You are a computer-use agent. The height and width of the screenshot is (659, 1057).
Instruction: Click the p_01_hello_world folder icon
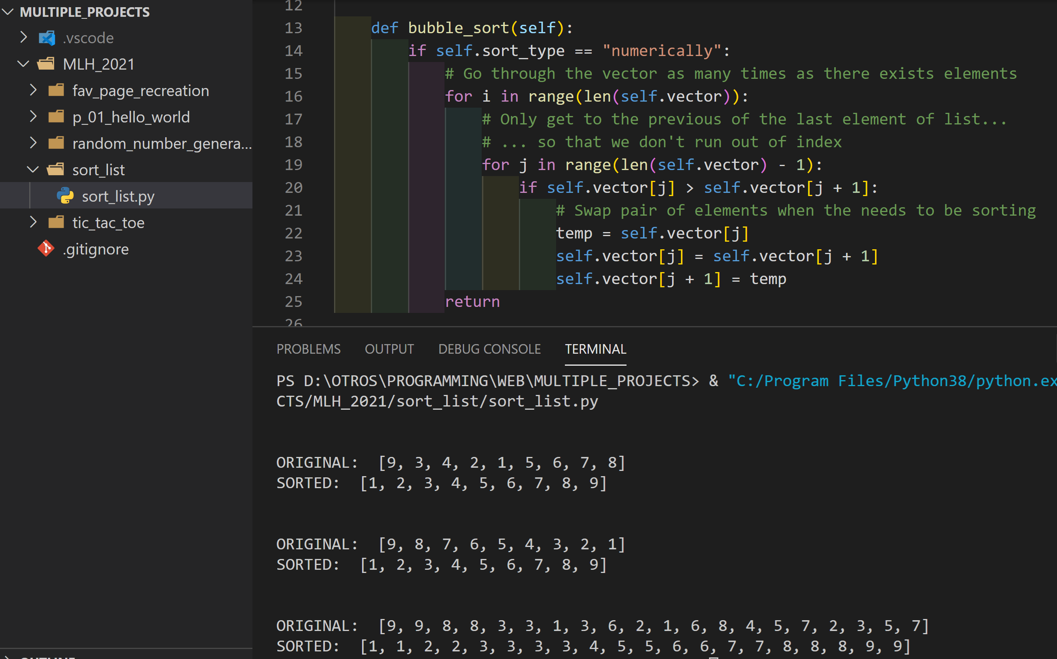pos(56,117)
